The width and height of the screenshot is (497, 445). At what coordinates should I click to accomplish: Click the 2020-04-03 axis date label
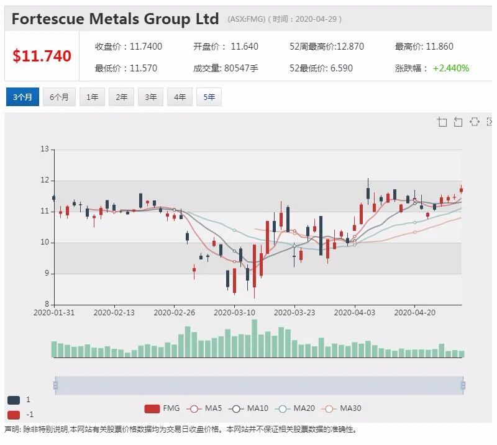pyautogui.click(x=355, y=313)
